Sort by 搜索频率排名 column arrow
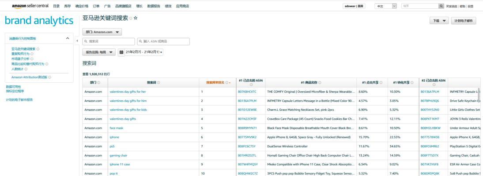Viewport: 483px width, 176px height. click(230, 83)
